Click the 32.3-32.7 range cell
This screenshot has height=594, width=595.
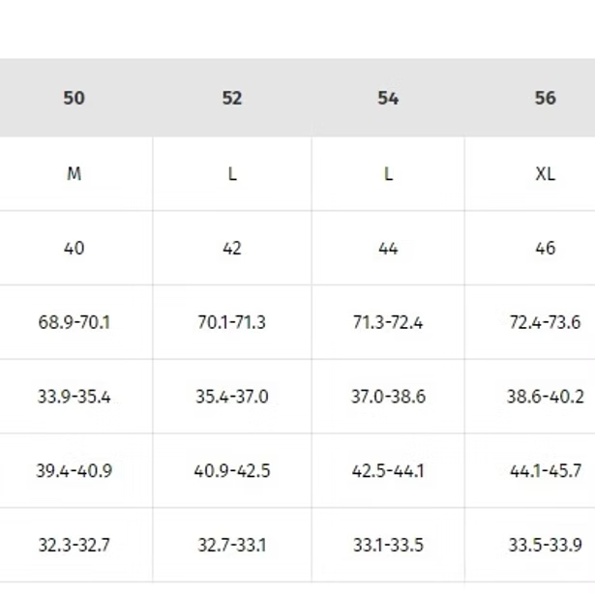point(74,545)
